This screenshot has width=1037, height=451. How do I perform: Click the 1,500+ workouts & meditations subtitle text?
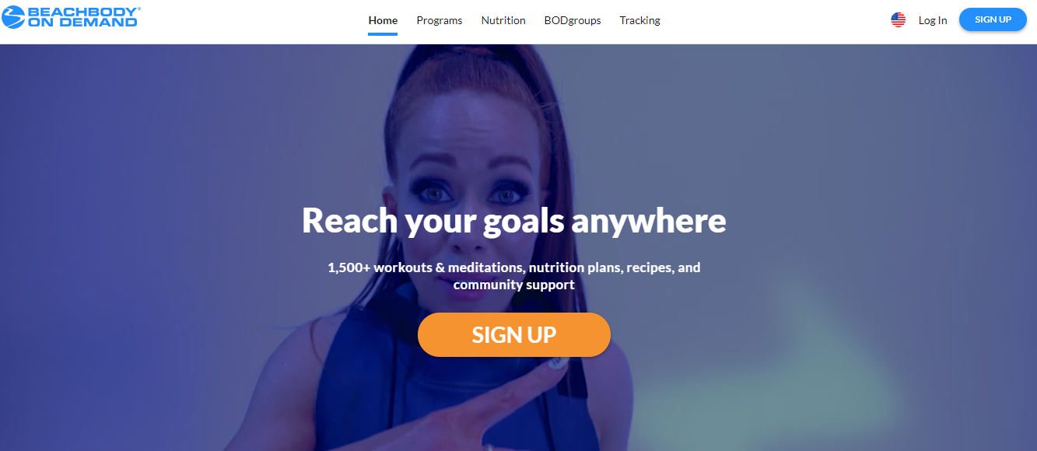pyautogui.click(x=514, y=276)
